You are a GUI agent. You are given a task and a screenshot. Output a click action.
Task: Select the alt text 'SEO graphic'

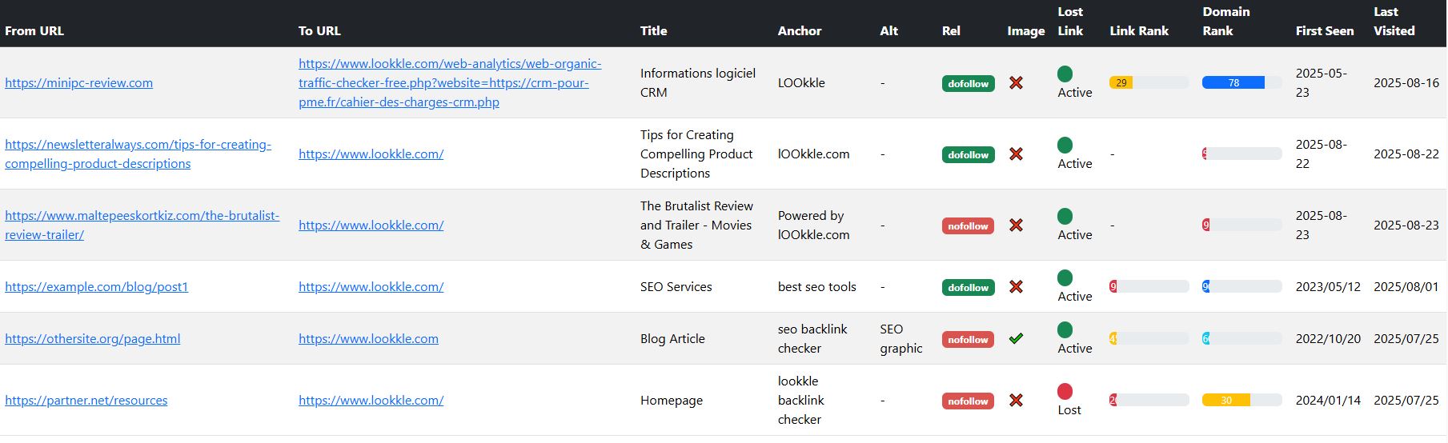point(901,338)
